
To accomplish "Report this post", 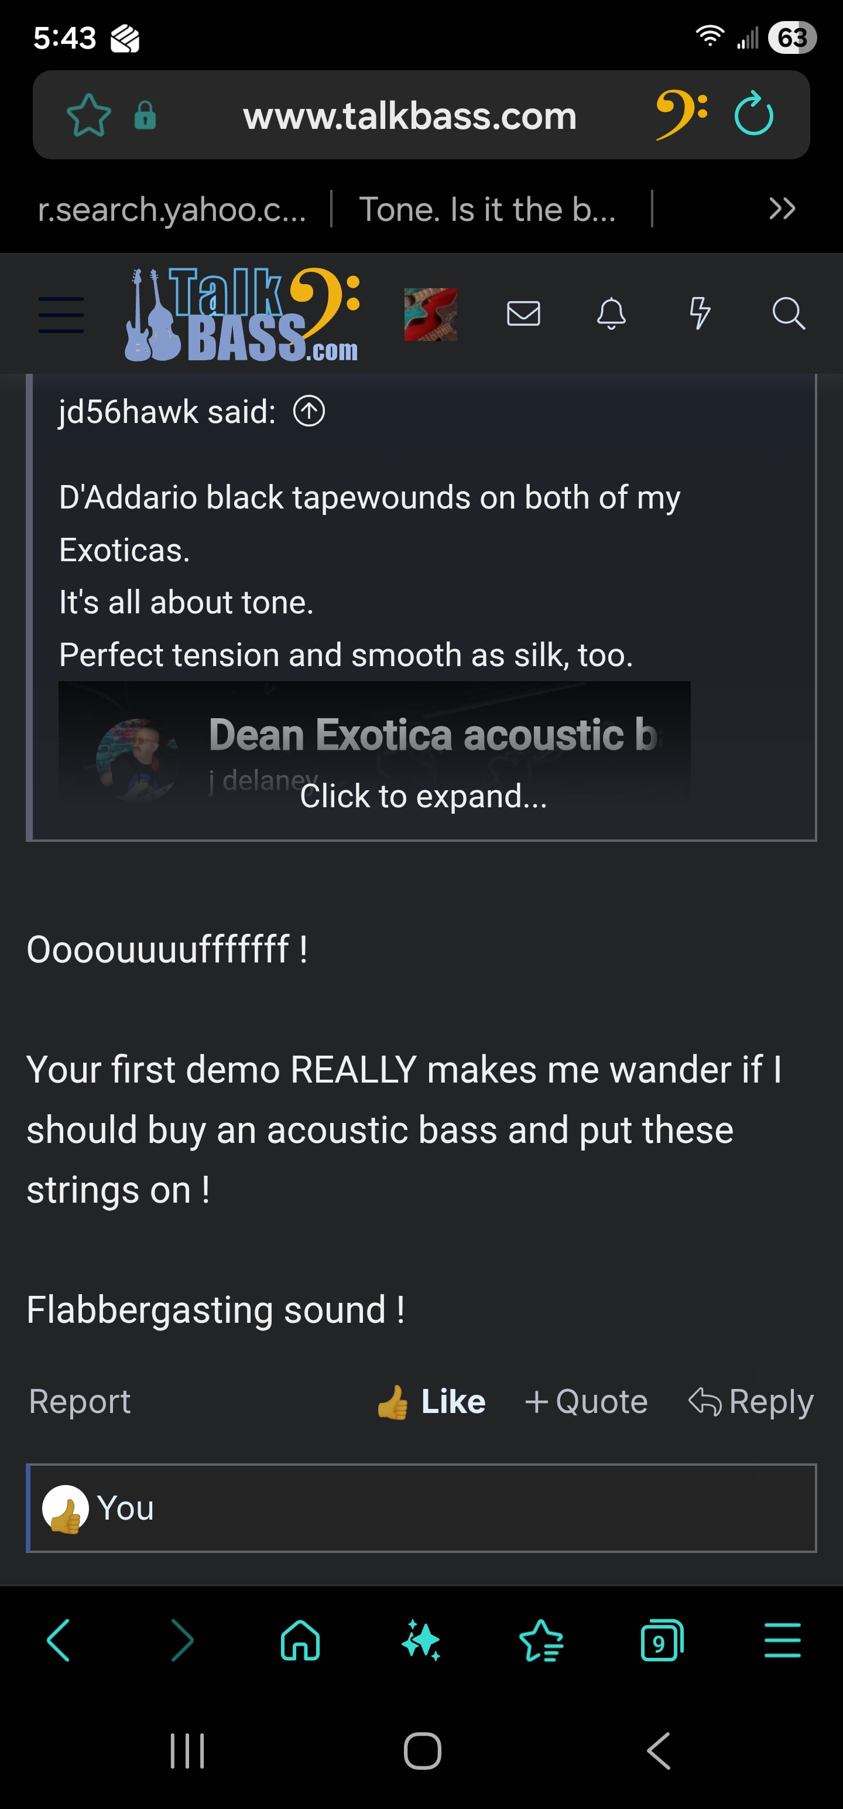I will click(79, 1402).
